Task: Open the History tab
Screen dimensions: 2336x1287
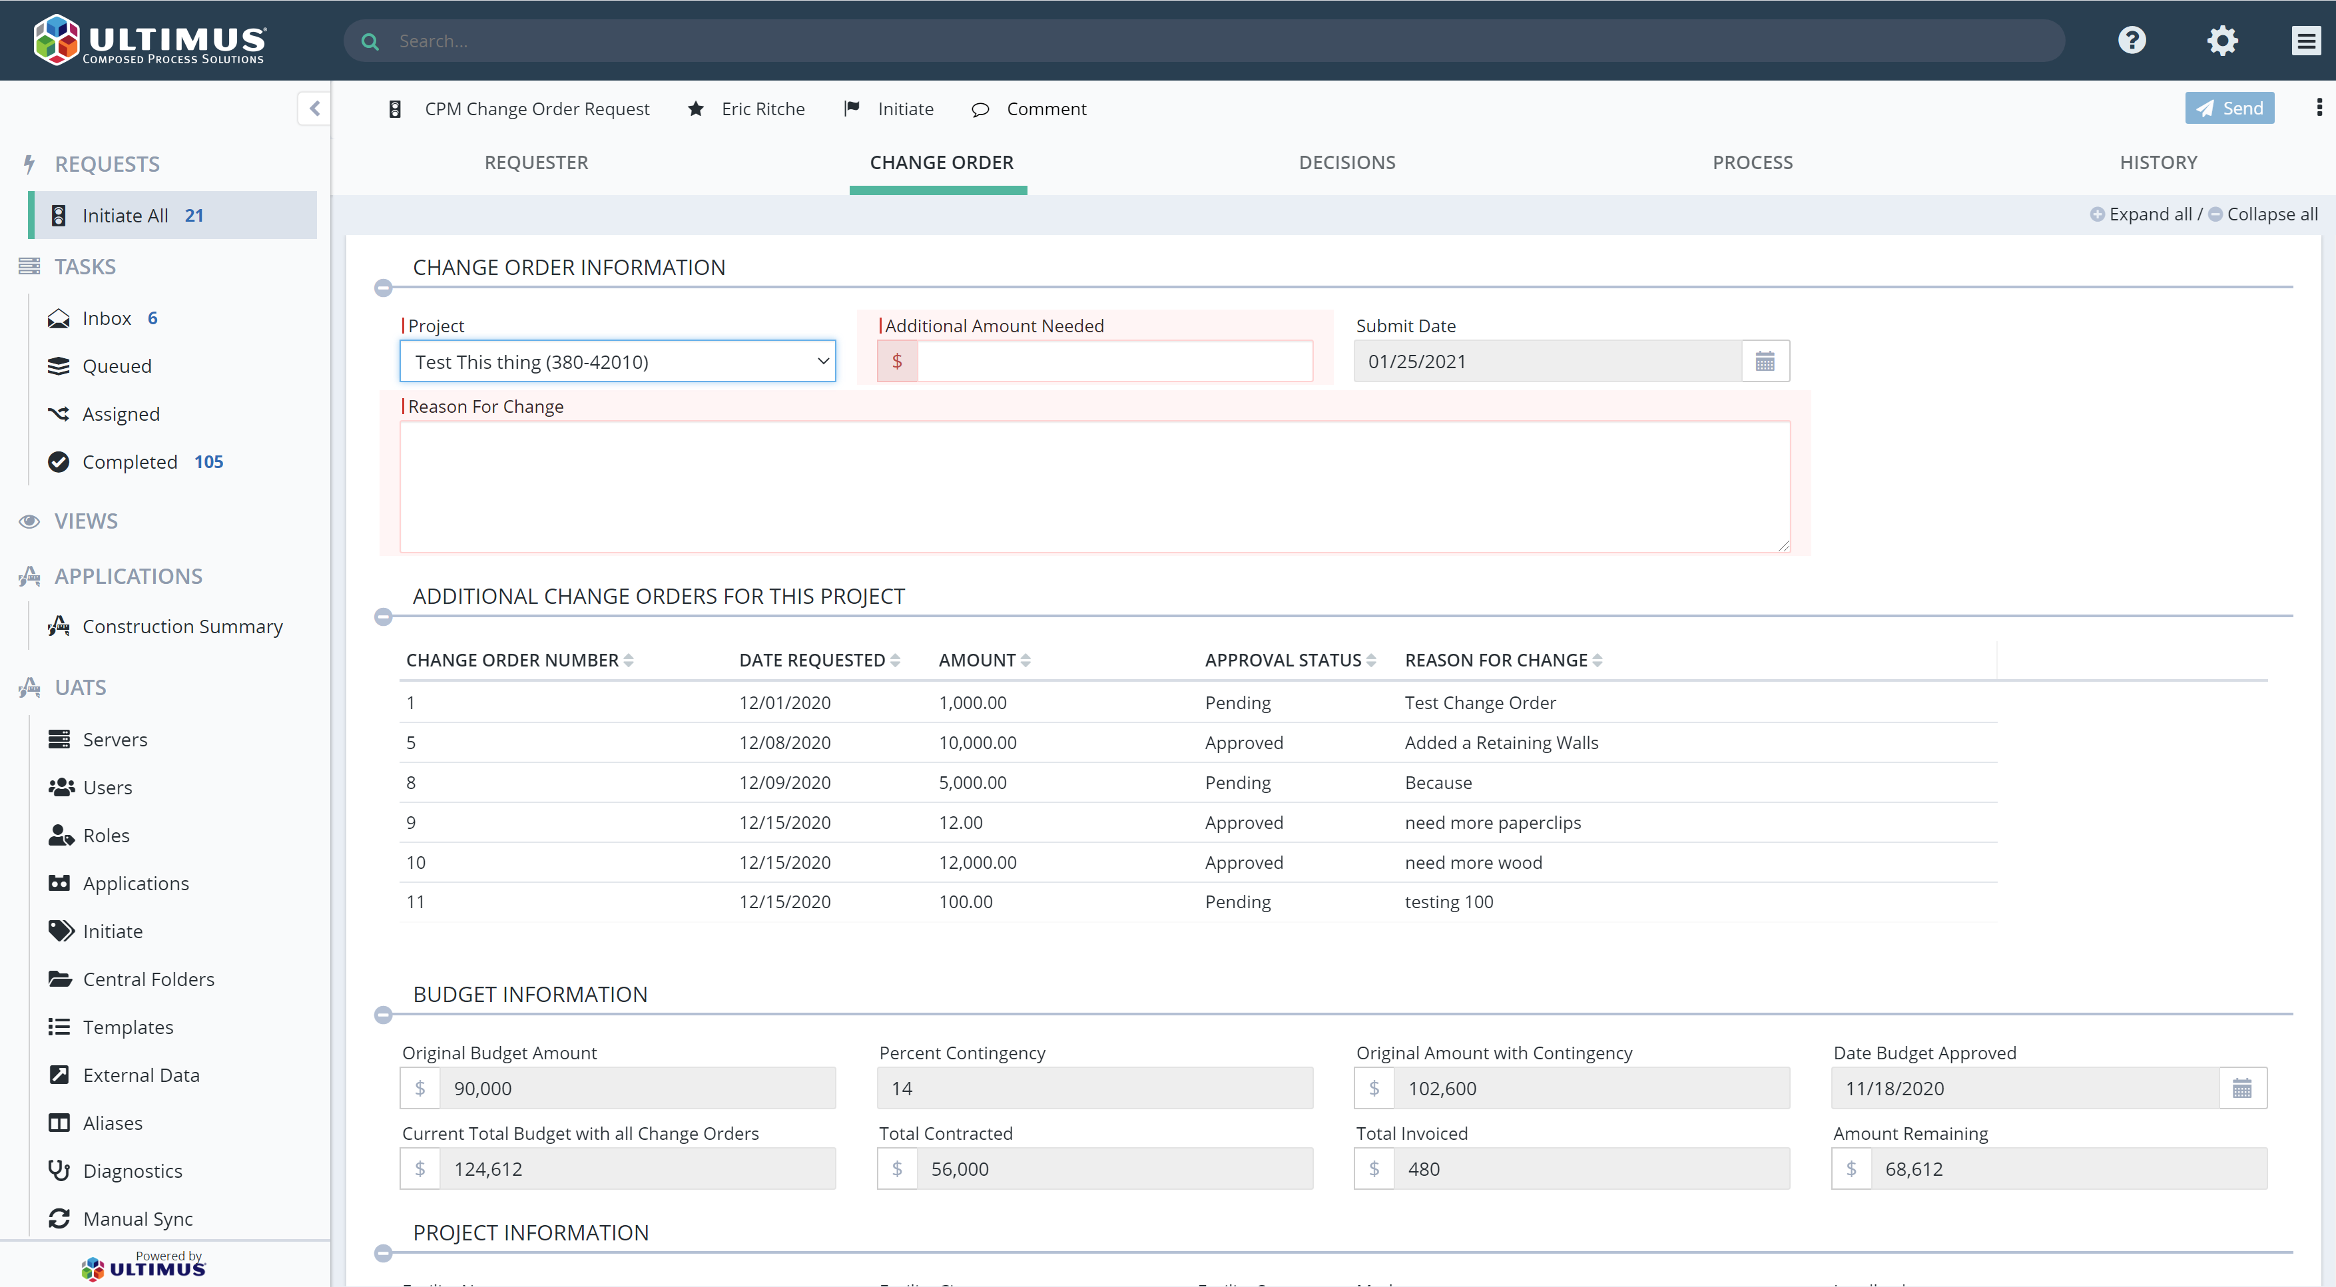Action: [2158, 163]
